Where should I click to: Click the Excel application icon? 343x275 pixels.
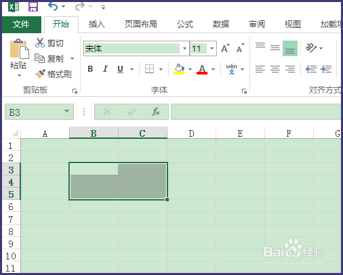click(x=14, y=7)
